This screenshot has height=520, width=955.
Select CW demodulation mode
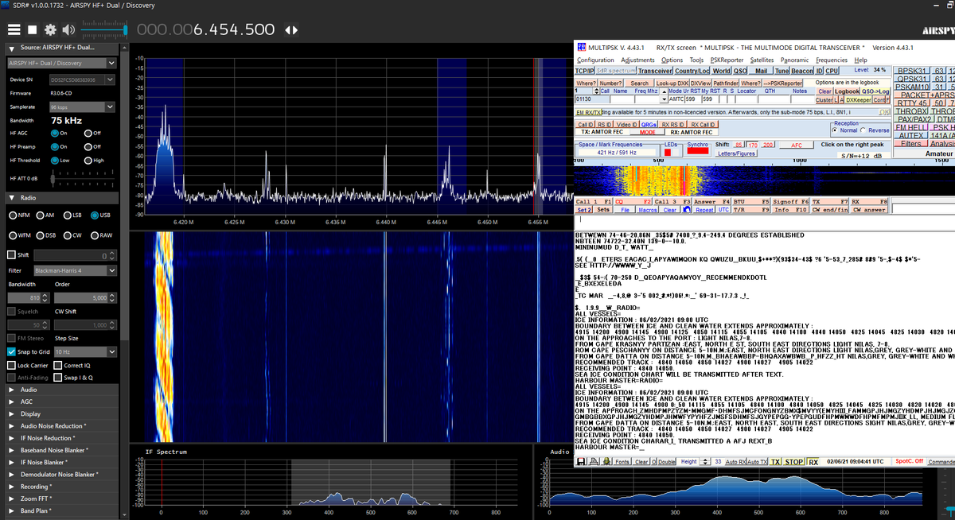(73, 235)
